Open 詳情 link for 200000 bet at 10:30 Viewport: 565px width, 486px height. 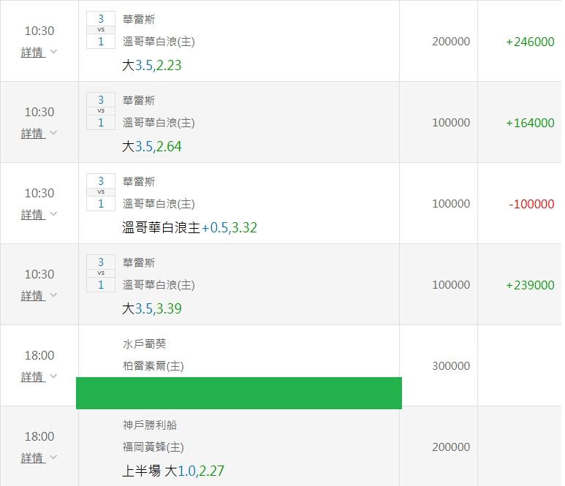pyautogui.click(x=33, y=53)
